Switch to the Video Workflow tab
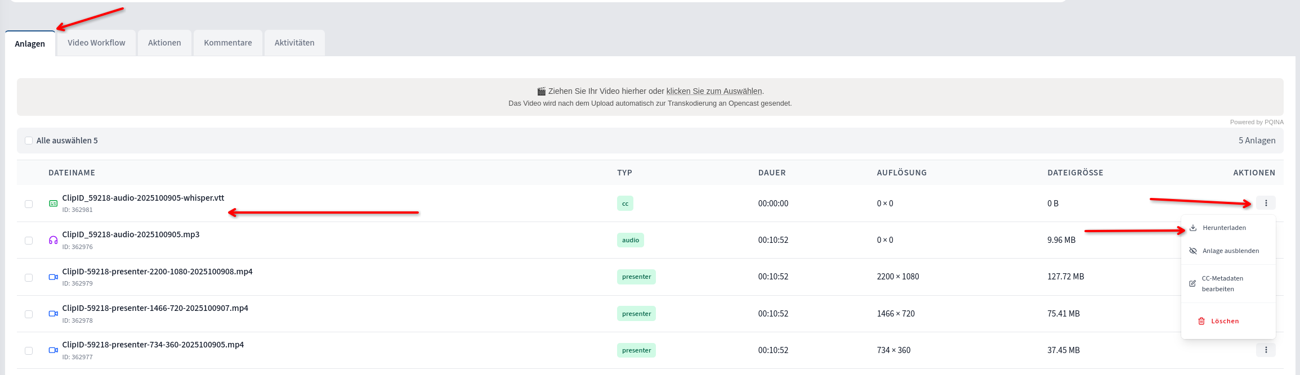 pos(96,43)
